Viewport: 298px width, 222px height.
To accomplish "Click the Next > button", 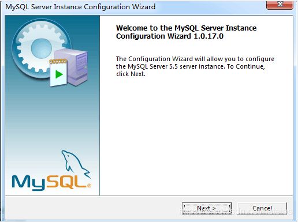I will [x=207, y=208].
